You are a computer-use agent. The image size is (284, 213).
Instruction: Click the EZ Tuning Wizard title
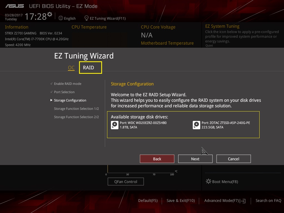point(84,56)
